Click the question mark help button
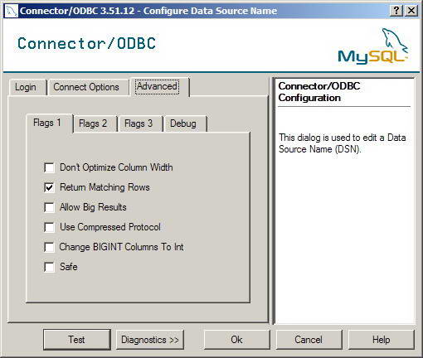Viewport: 423px width, 358px height. point(396,11)
